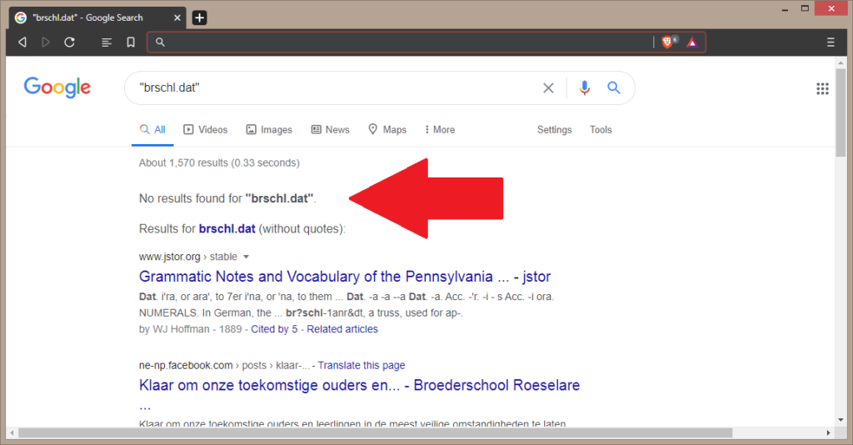
Task: Go to the Google logo homepage
Action: pyautogui.click(x=57, y=87)
